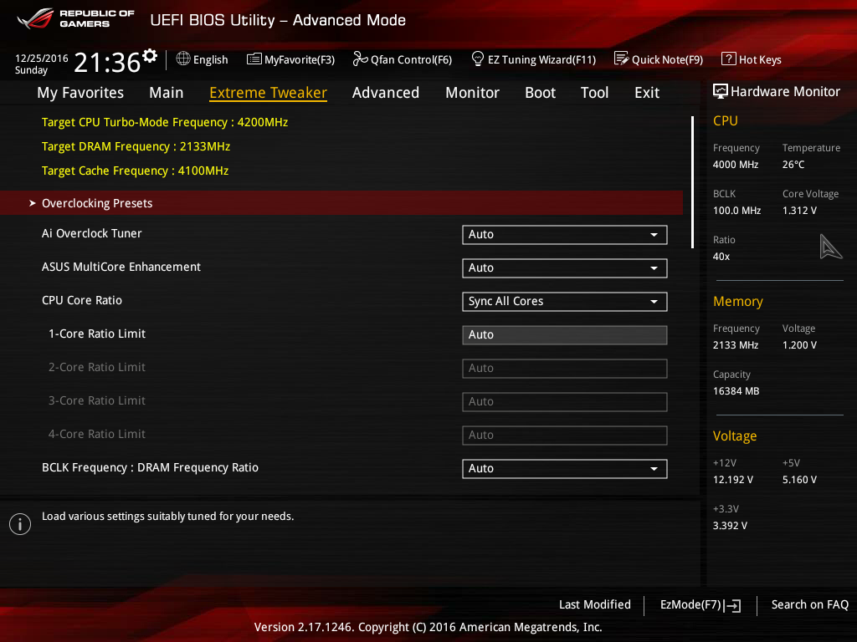Click Search on FAQ link
The width and height of the screenshot is (857, 642).
809,605
